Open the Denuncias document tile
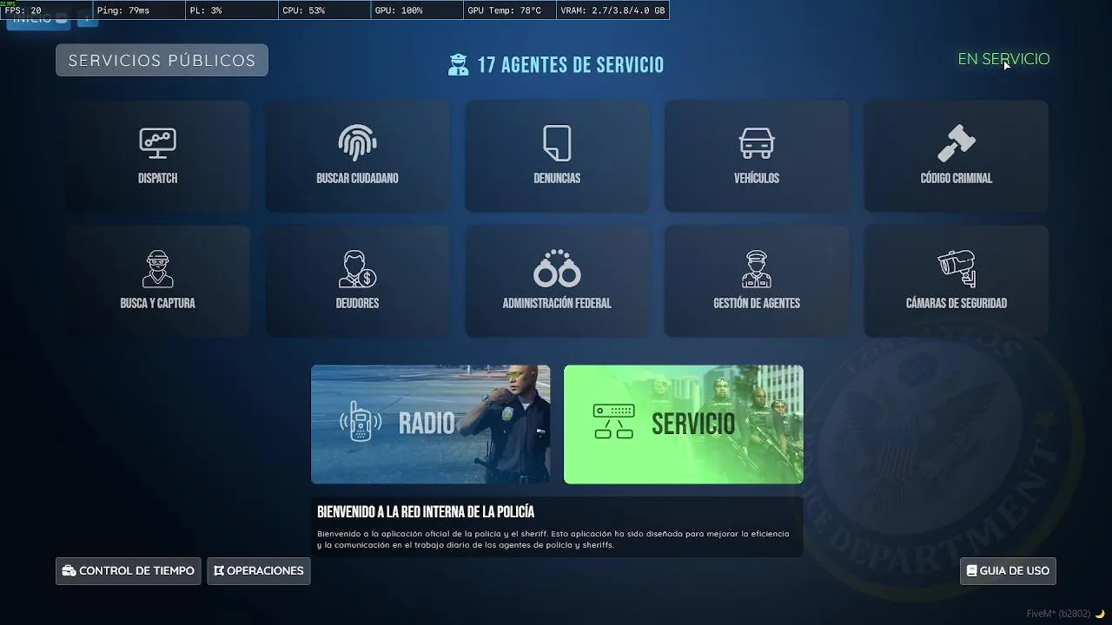 tap(557, 156)
